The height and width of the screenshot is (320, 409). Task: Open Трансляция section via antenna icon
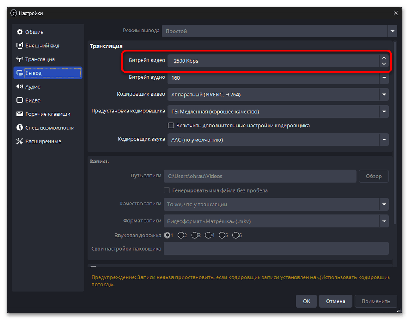(19, 59)
